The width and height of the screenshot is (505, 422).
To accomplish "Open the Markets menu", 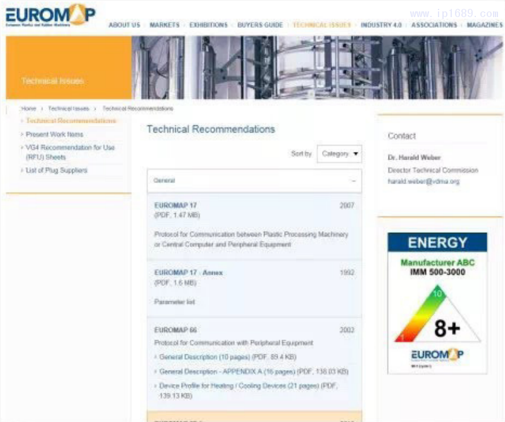I will pos(165,25).
